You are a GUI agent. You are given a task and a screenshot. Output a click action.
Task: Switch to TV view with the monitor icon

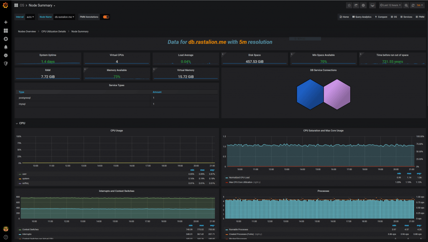click(372, 5)
